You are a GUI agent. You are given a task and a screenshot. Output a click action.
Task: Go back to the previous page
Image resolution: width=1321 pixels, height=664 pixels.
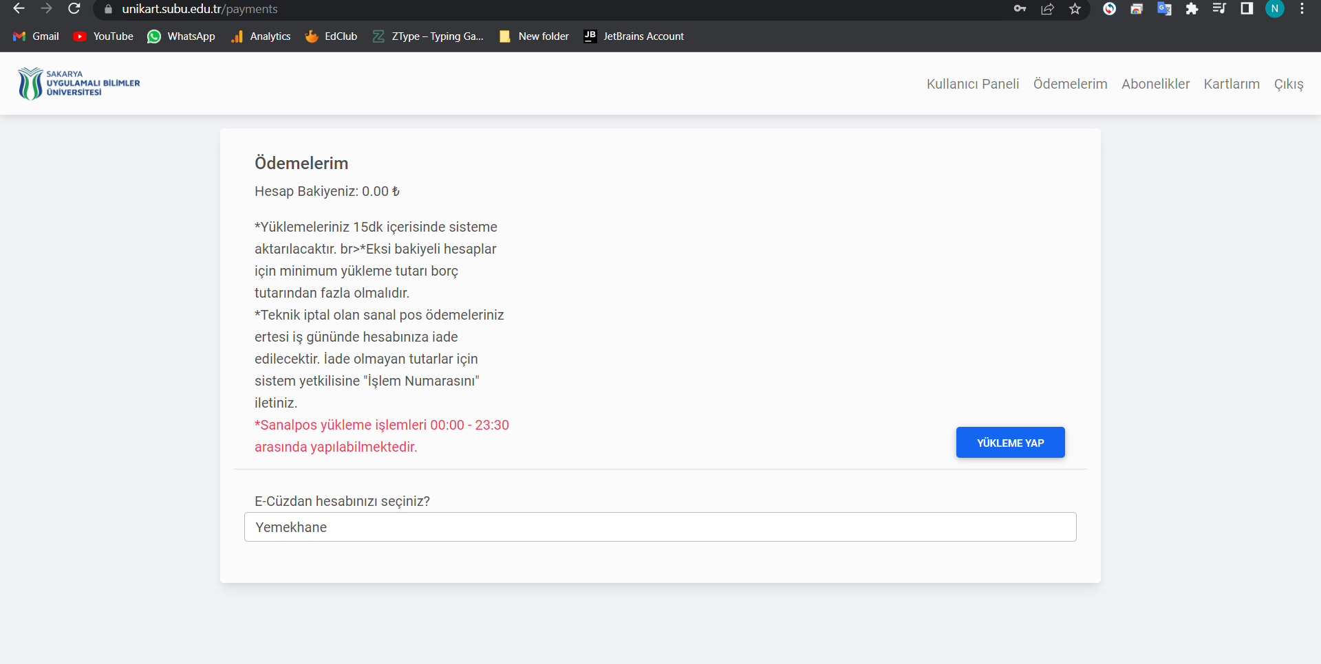pyautogui.click(x=19, y=9)
